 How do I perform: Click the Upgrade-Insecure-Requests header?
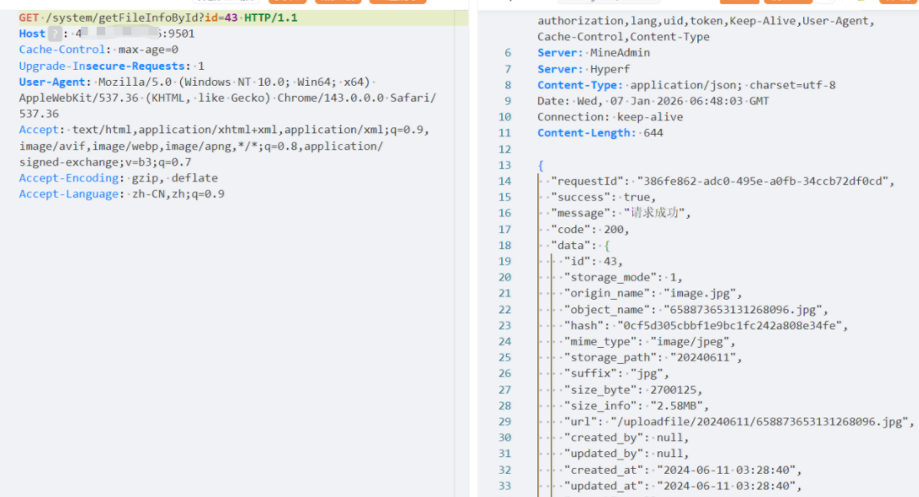[x=102, y=66]
